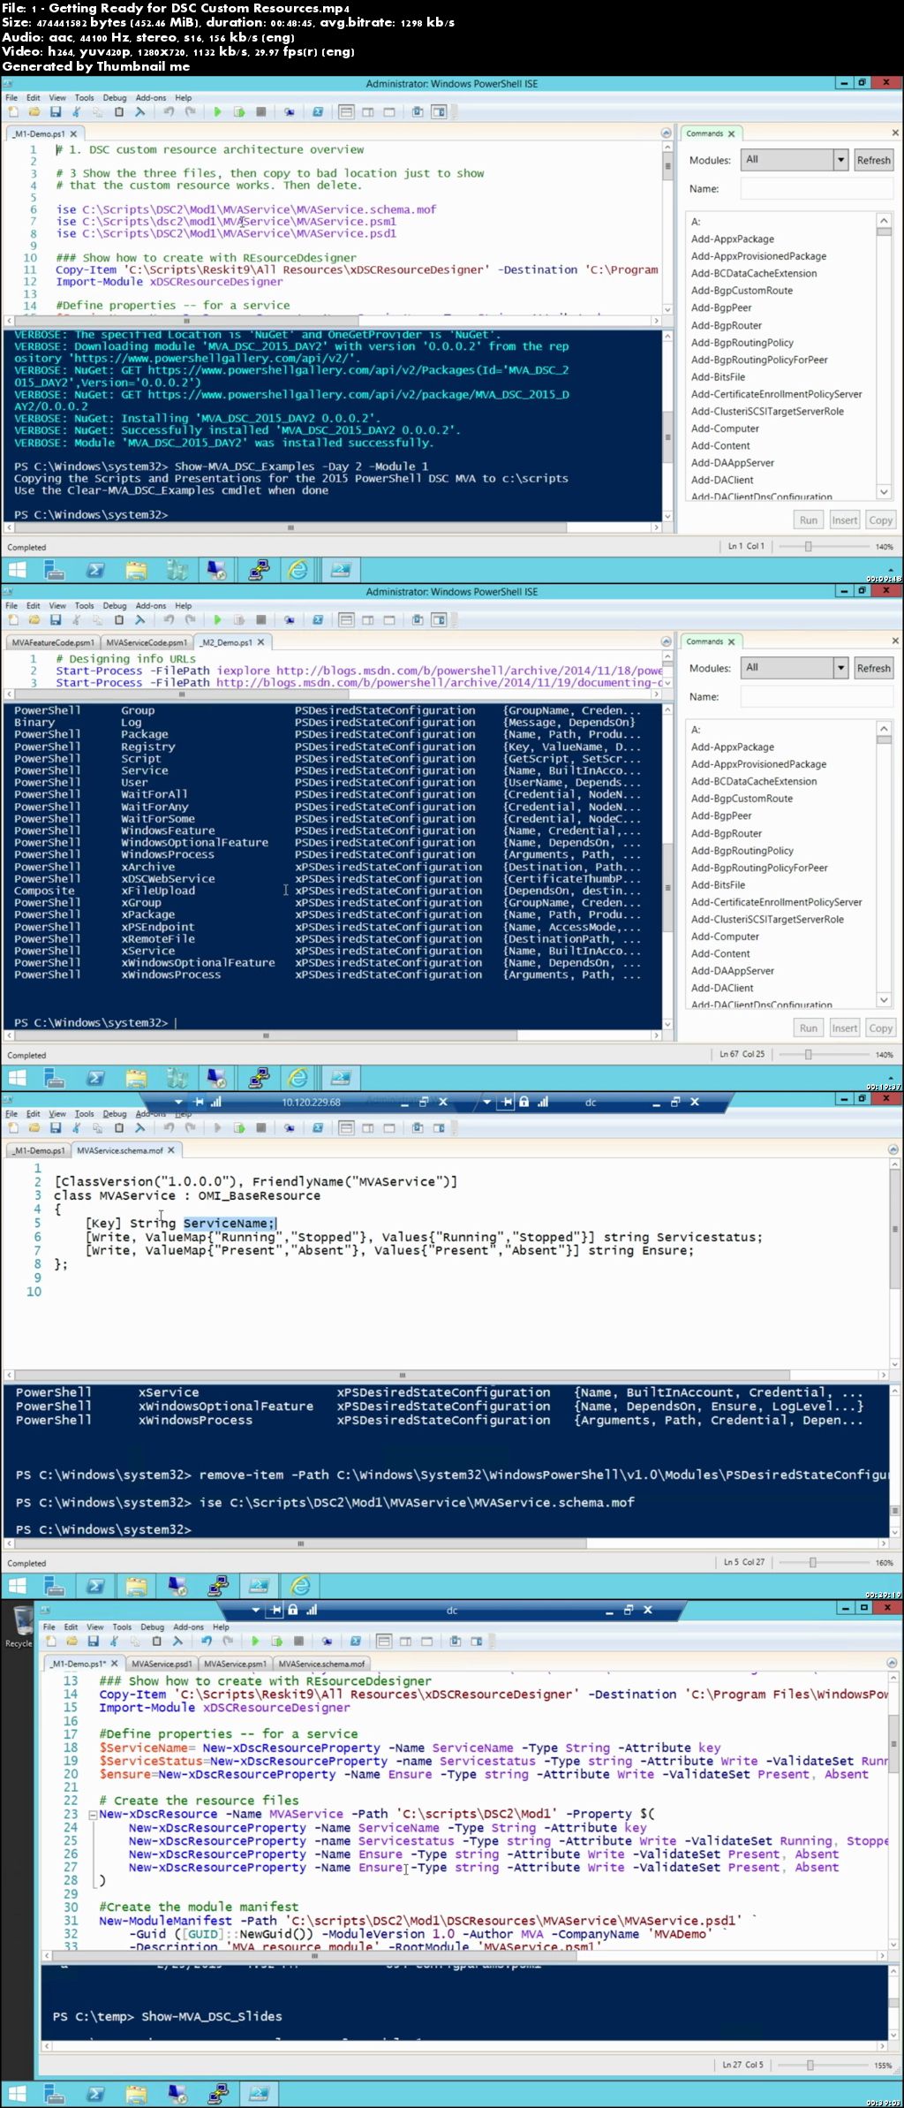Toggle Show Script Pane Top in bottom ISE window
The width and height of the screenshot is (904, 2108).
tap(384, 1642)
